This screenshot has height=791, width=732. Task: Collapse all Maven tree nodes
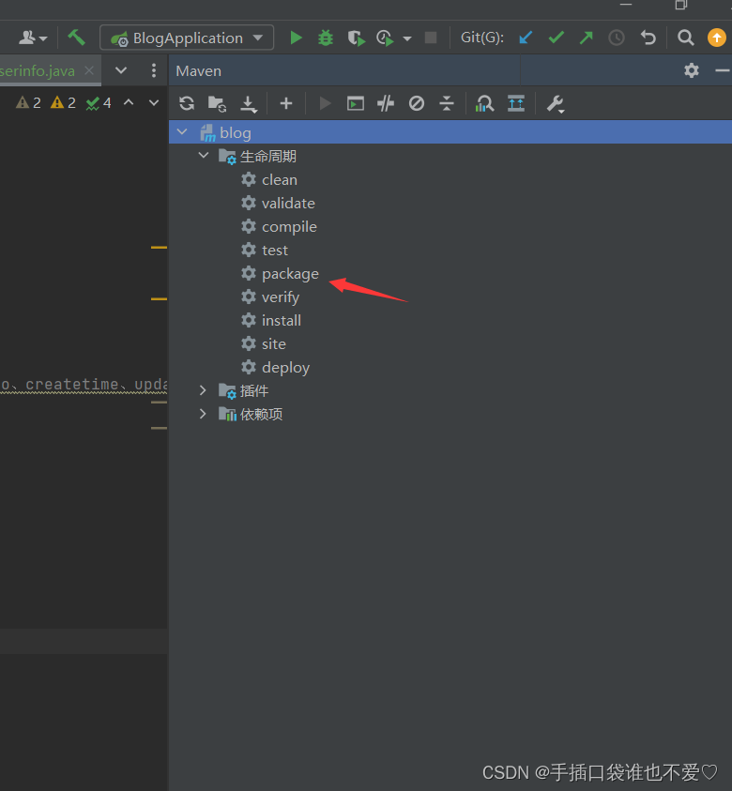click(x=447, y=103)
